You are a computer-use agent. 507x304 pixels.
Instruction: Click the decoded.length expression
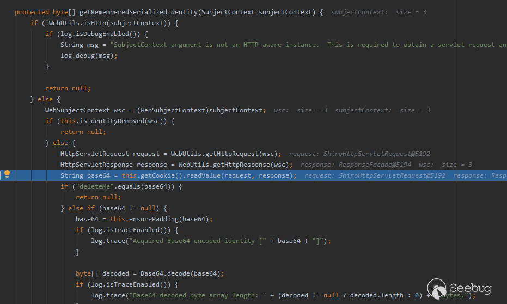click(377, 295)
